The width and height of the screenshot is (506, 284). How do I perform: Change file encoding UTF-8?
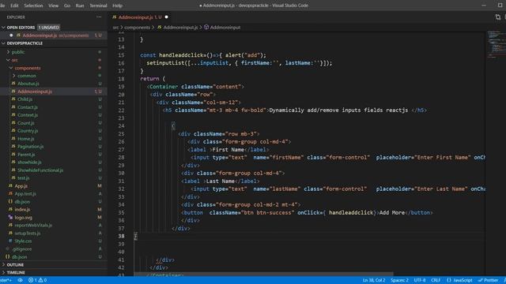click(420, 280)
